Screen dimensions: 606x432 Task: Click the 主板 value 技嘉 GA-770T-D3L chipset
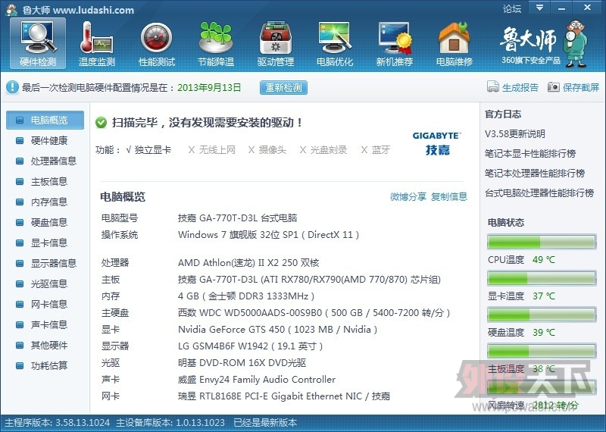coord(309,280)
